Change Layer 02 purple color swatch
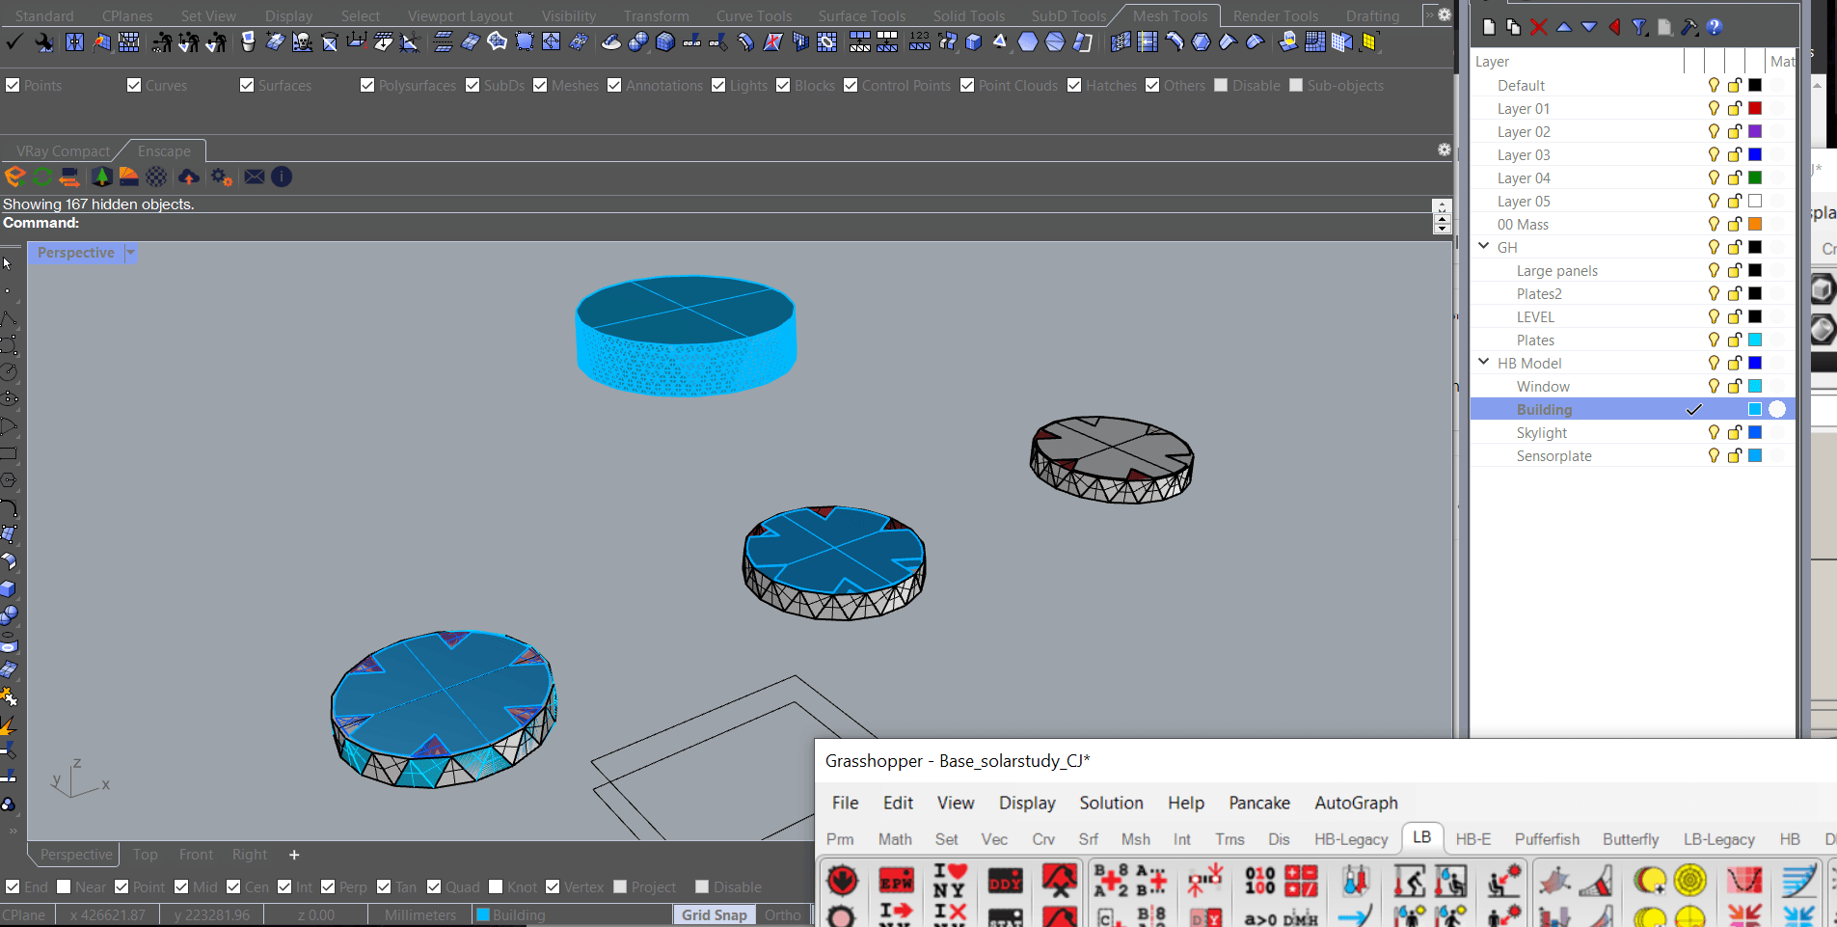 click(x=1755, y=131)
